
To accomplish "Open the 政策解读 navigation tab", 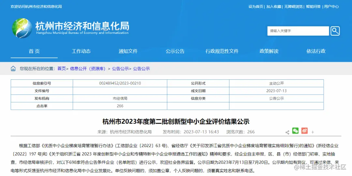I will tap(269, 51).
